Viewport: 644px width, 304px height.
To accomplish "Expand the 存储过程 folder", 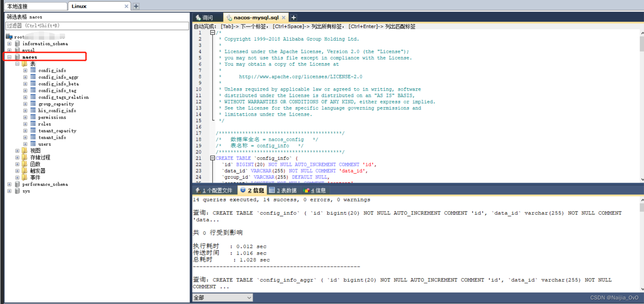I will pyautogui.click(x=17, y=157).
